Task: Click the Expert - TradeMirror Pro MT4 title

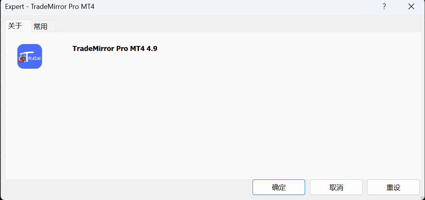Action: point(50,7)
